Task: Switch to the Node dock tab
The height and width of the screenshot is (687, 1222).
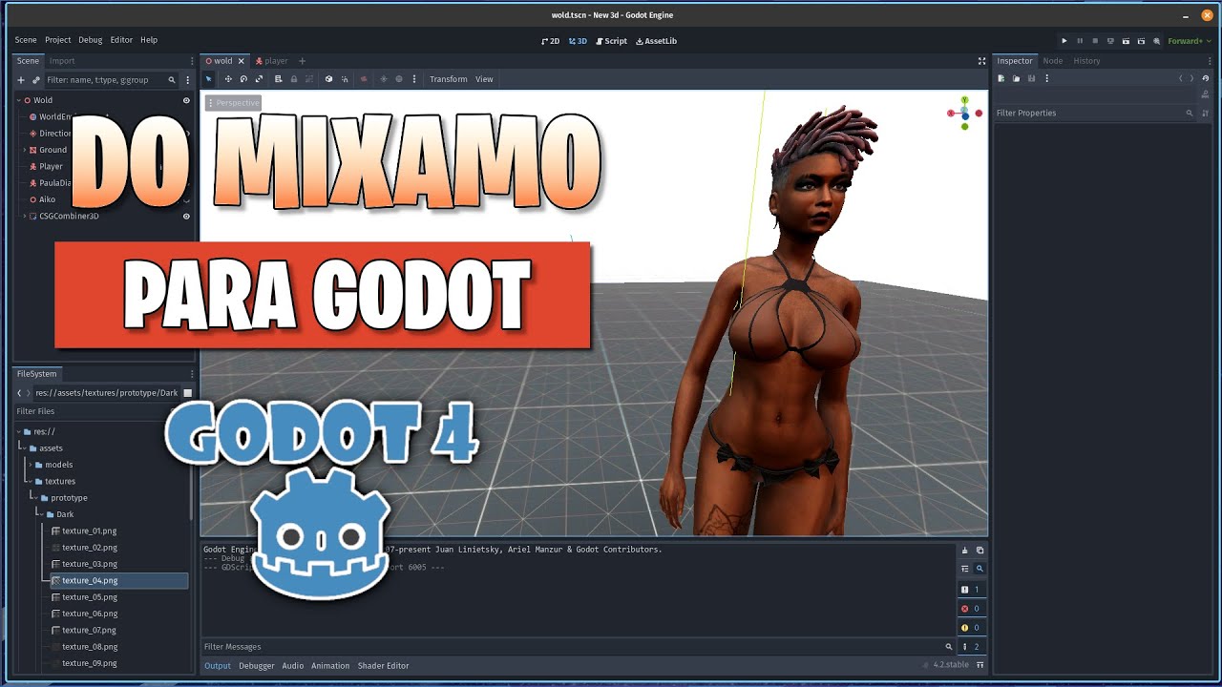Action: (x=1053, y=61)
